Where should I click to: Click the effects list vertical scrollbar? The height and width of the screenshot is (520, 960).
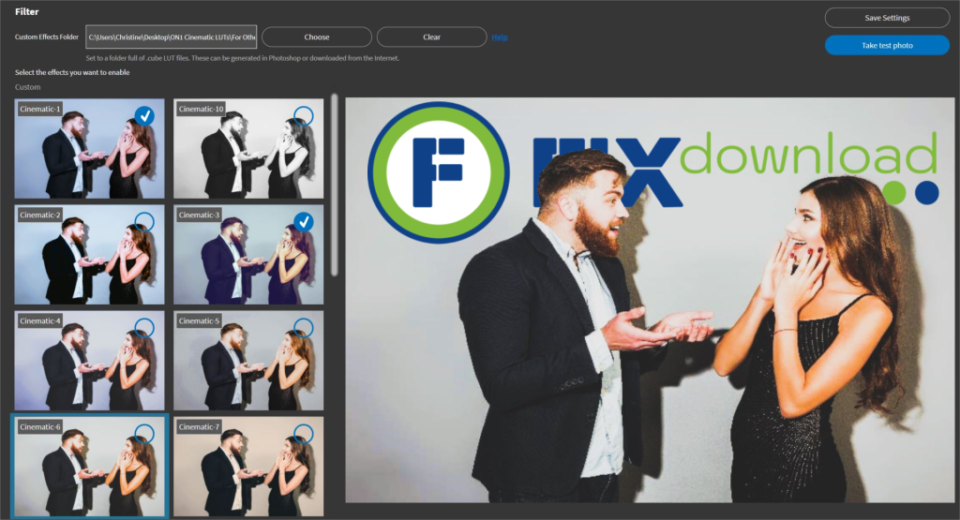pyautogui.click(x=335, y=187)
